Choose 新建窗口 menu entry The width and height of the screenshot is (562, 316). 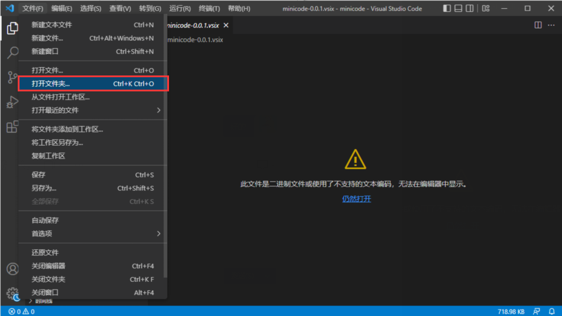[x=92, y=51]
